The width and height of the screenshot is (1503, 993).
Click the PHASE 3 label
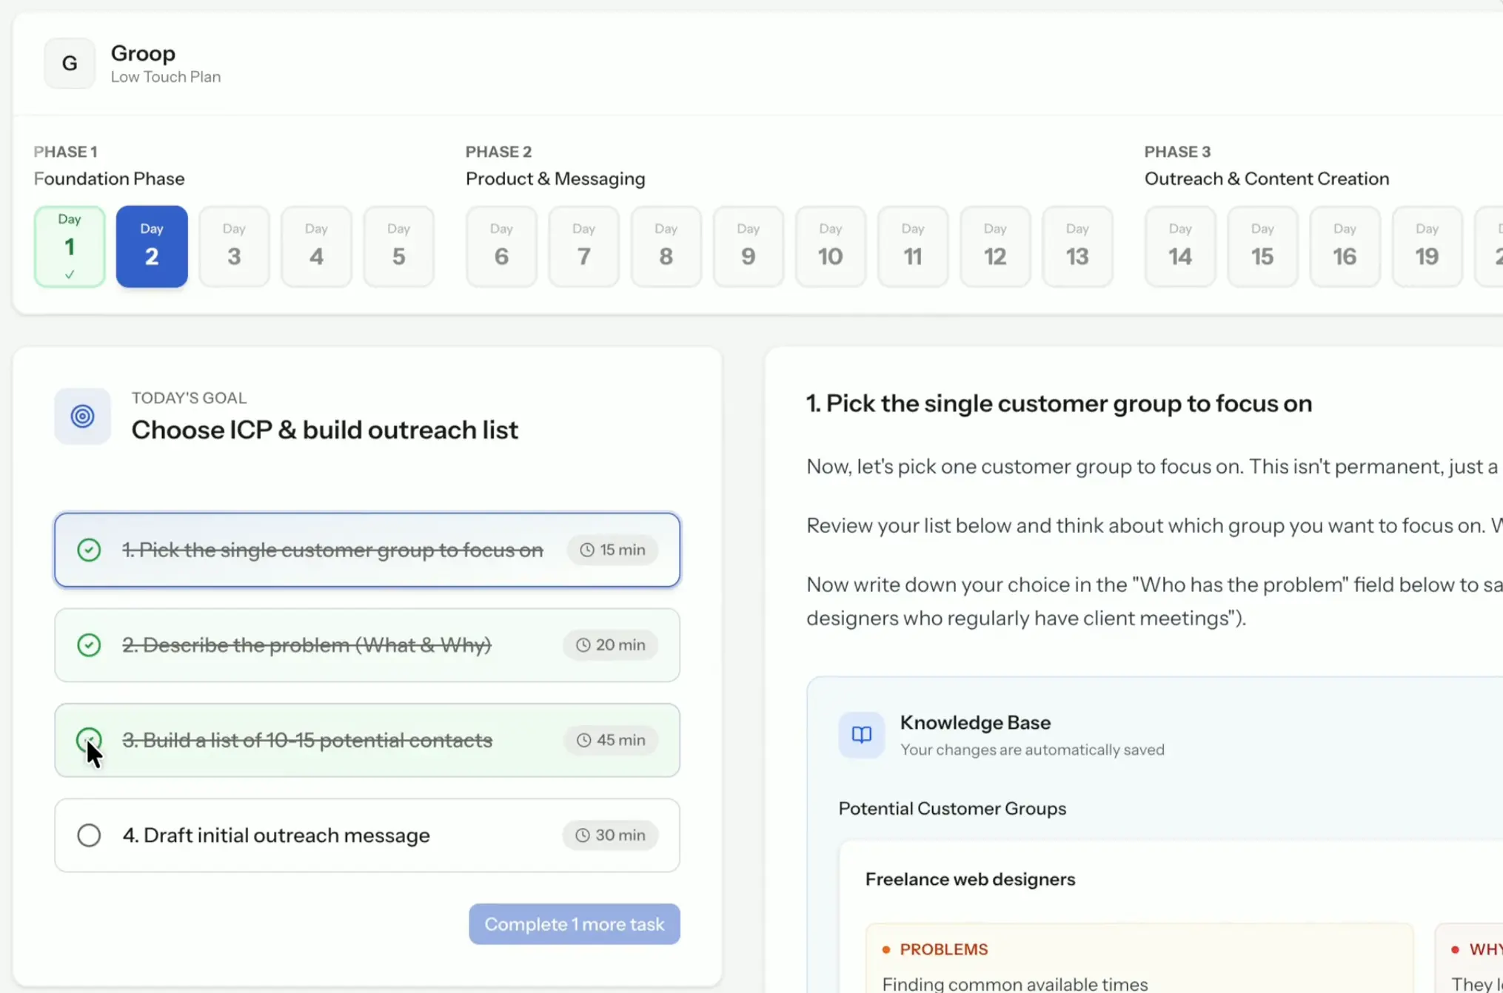[x=1177, y=152]
